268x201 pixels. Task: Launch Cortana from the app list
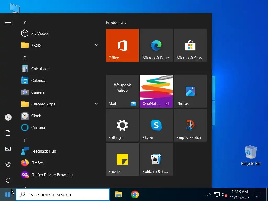click(59, 128)
